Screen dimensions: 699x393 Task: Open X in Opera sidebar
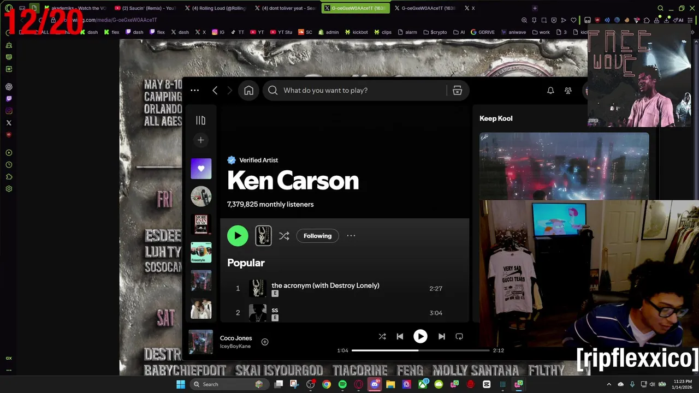tap(9, 123)
